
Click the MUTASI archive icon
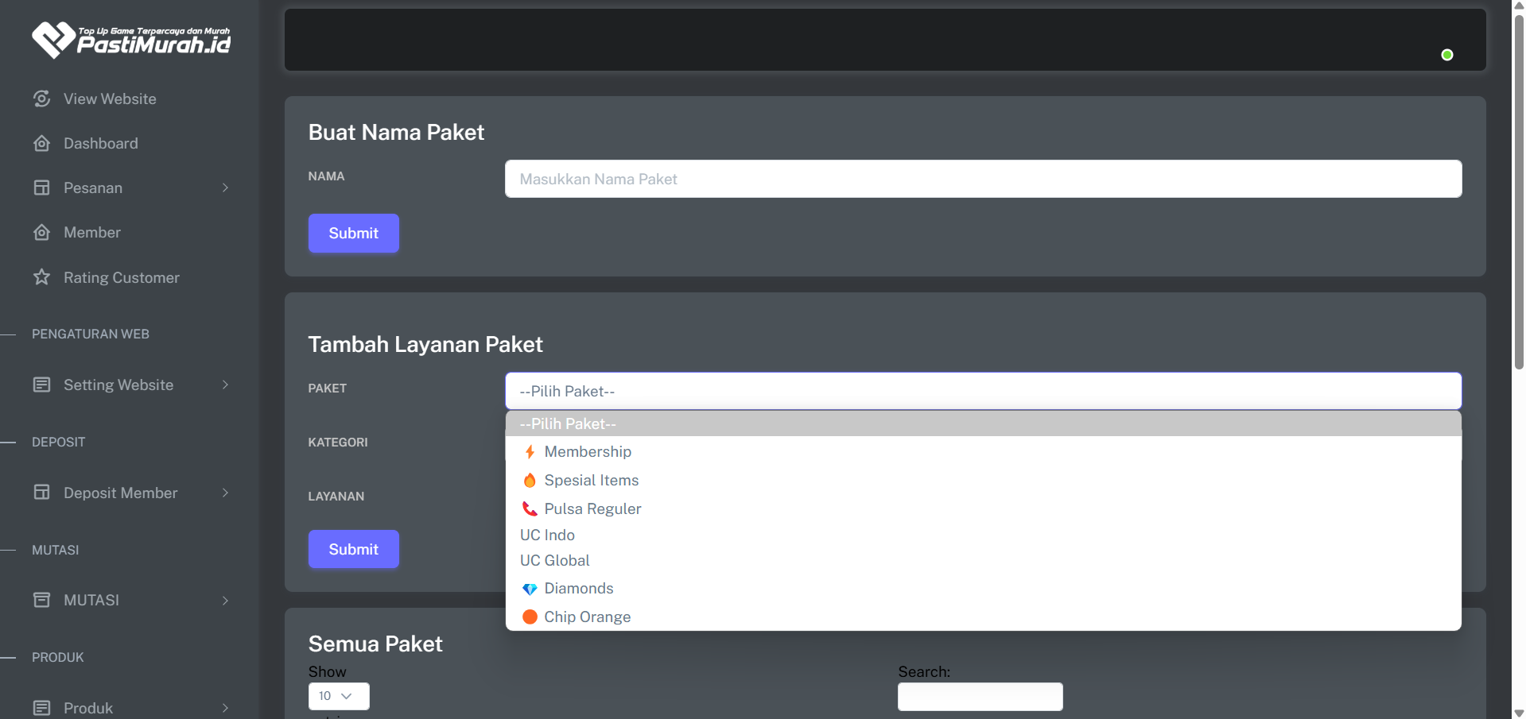42,600
